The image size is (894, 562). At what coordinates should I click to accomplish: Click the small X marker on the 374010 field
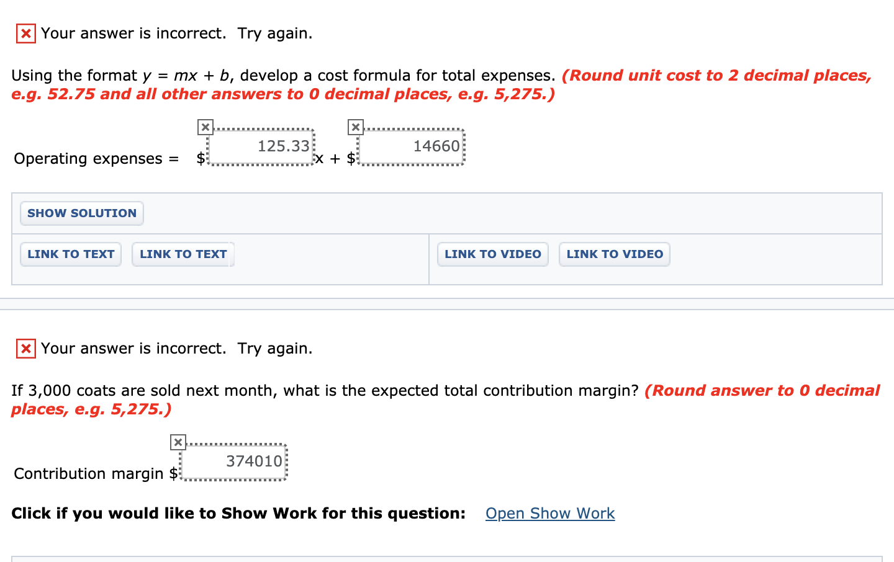point(178,442)
